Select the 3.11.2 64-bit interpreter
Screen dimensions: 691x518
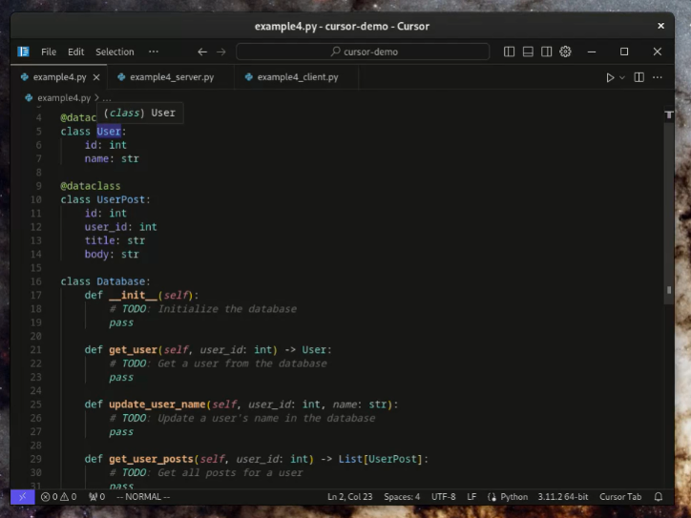click(563, 497)
